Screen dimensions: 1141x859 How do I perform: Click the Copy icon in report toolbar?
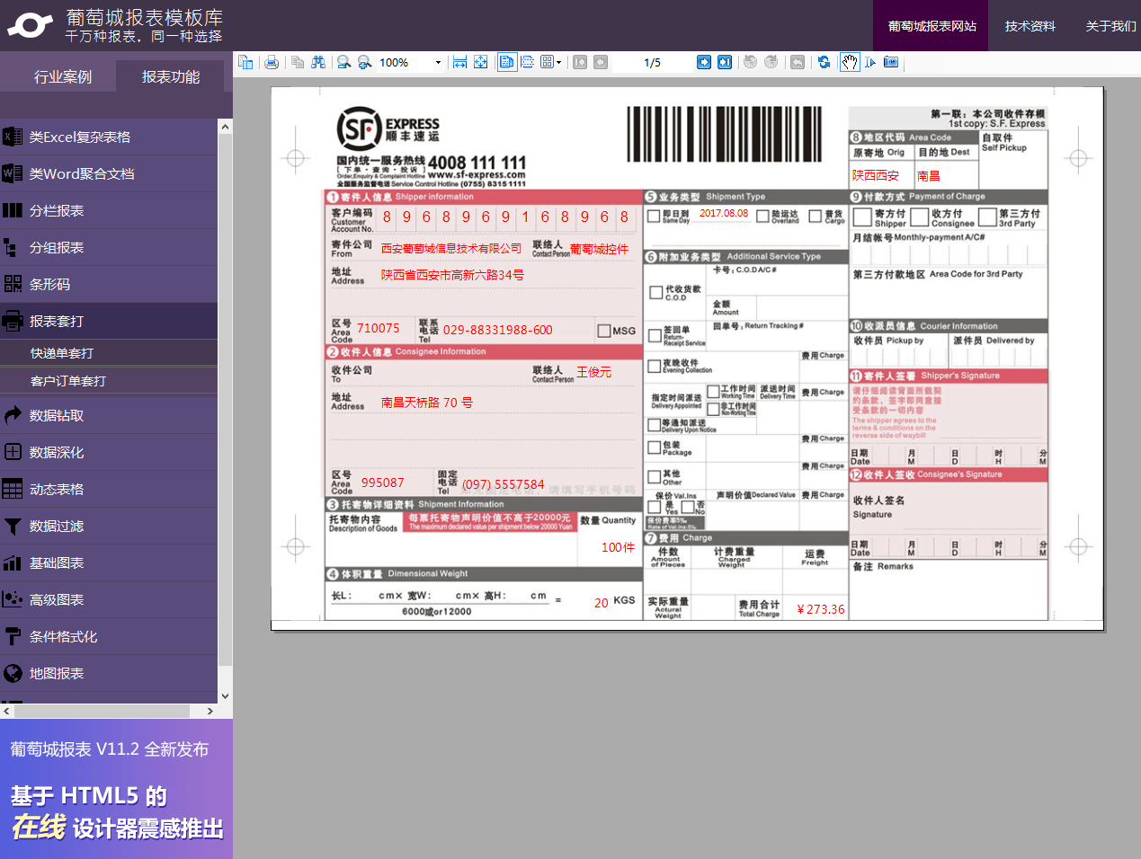298,62
